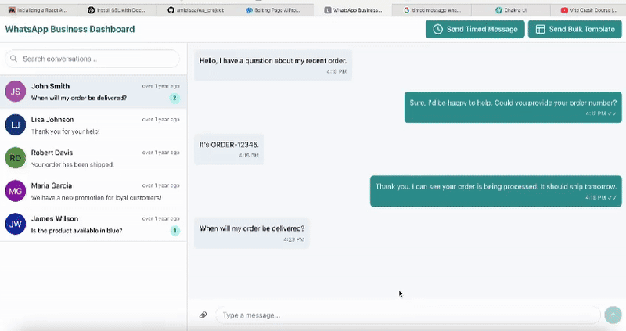Click the GitHub favicon on the wa_project tab
This screenshot has width=626, height=331.
click(x=171, y=10)
